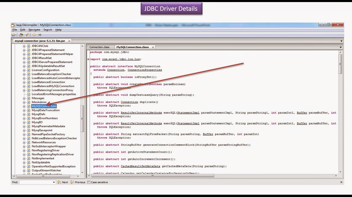The height and width of the screenshot is (197, 352).
Task: Click the class icon beside MiniAdmin
Action: click(x=29, y=102)
